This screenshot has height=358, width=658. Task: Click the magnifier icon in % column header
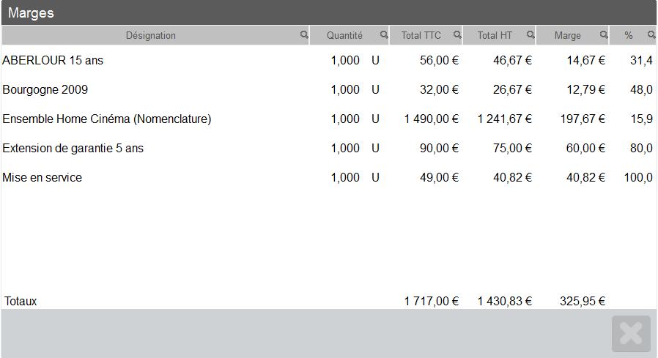click(651, 34)
